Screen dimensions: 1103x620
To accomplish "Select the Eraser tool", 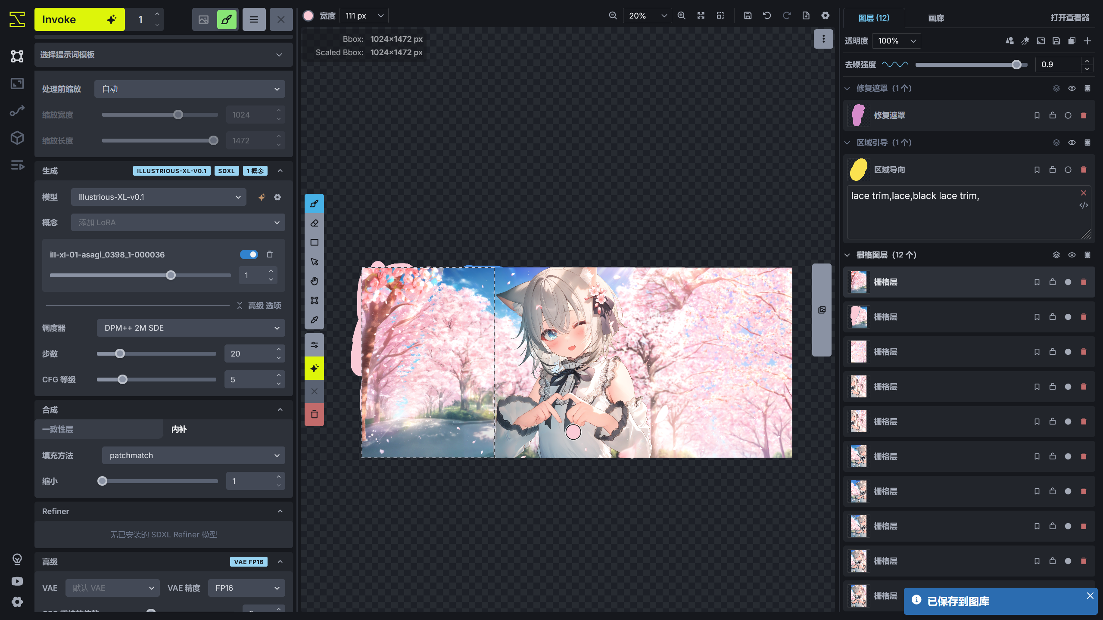I will point(314,223).
